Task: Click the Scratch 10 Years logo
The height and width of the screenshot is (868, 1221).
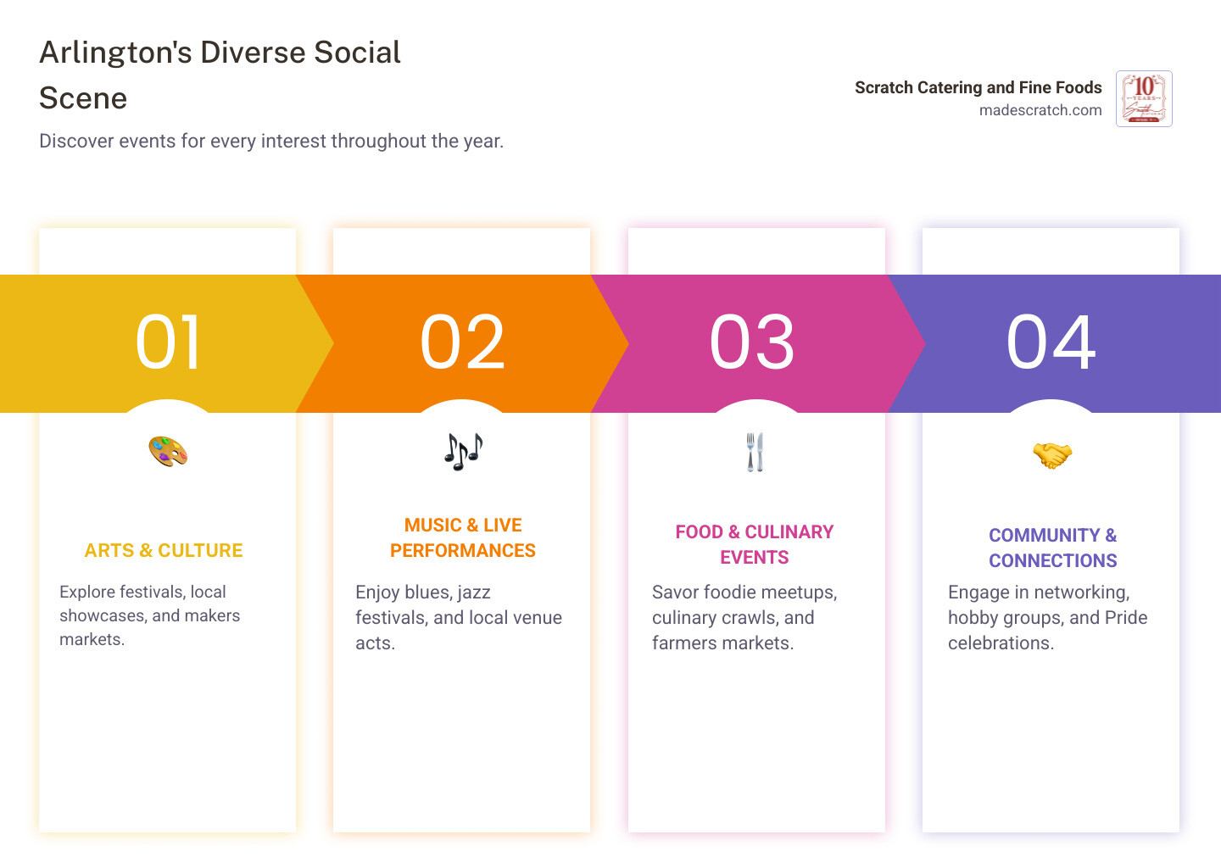Action: (1144, 98)
